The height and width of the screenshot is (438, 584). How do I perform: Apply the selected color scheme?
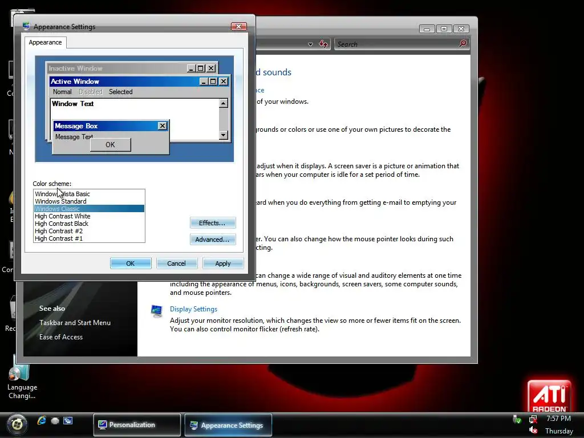point(223,263)
